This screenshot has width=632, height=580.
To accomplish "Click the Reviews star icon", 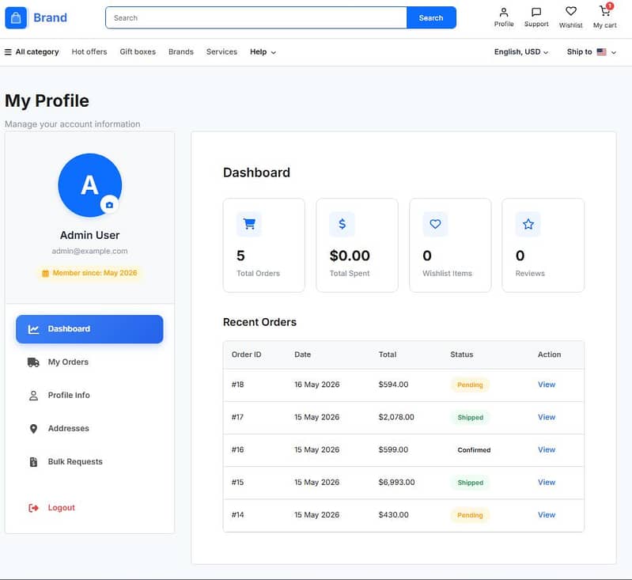I will (528, 224).
